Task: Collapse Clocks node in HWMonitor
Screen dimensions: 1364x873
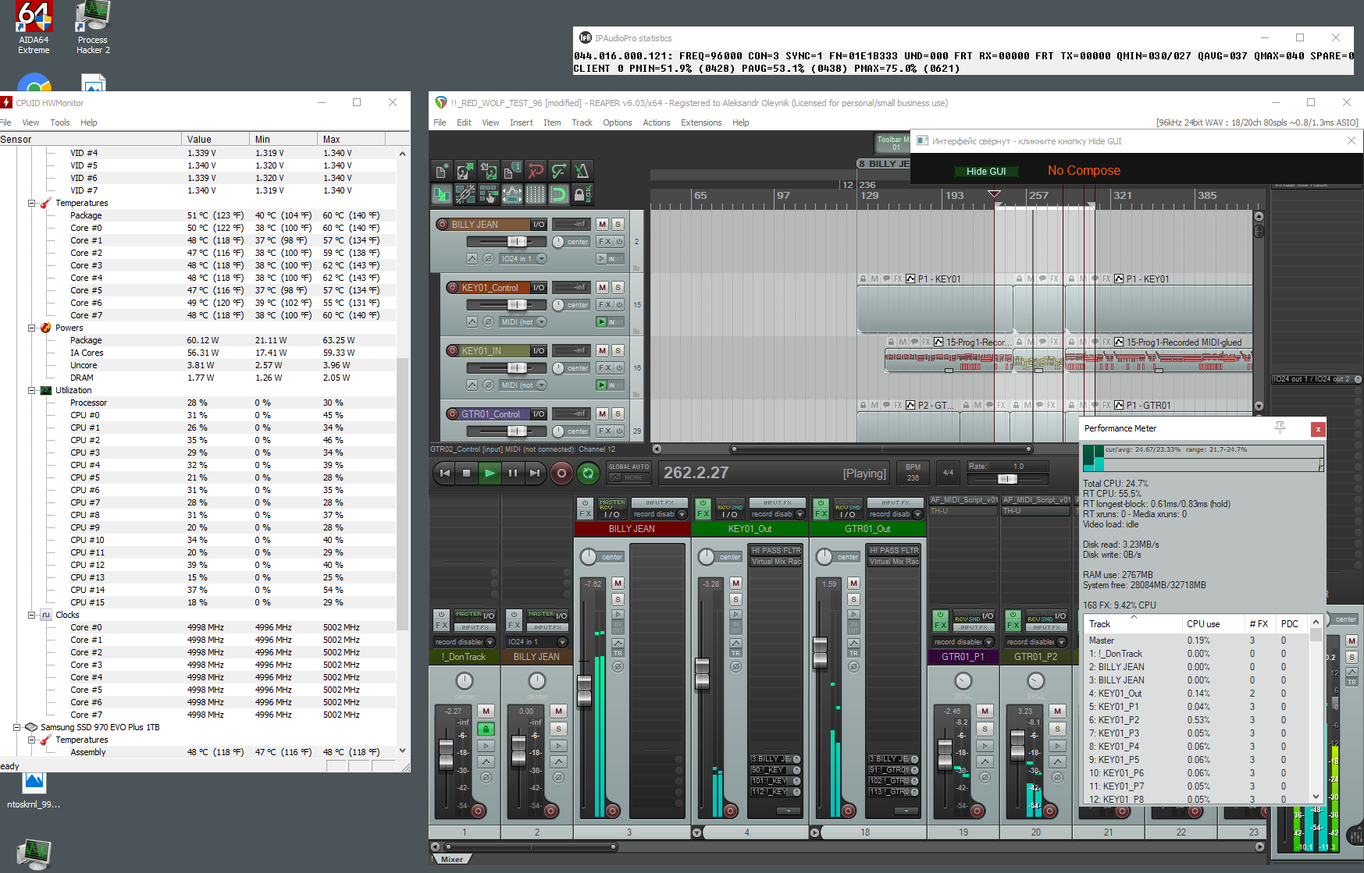Action: tap(31, 615)
